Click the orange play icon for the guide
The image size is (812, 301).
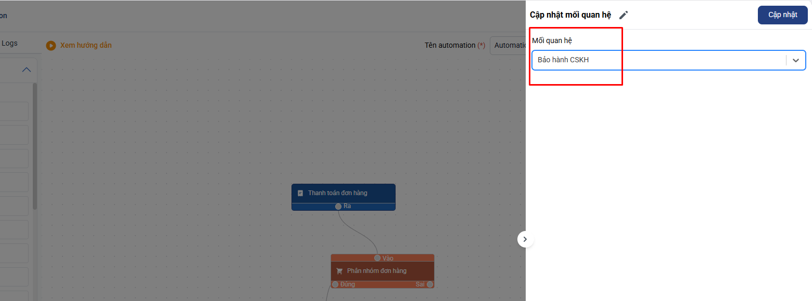point(51,46)
